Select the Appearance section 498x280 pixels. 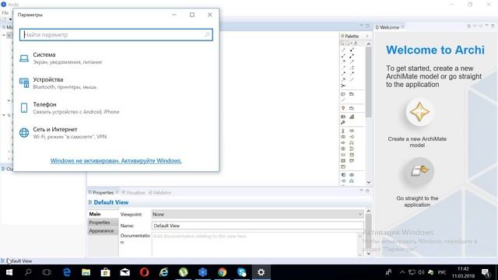(x=103, y=231)
